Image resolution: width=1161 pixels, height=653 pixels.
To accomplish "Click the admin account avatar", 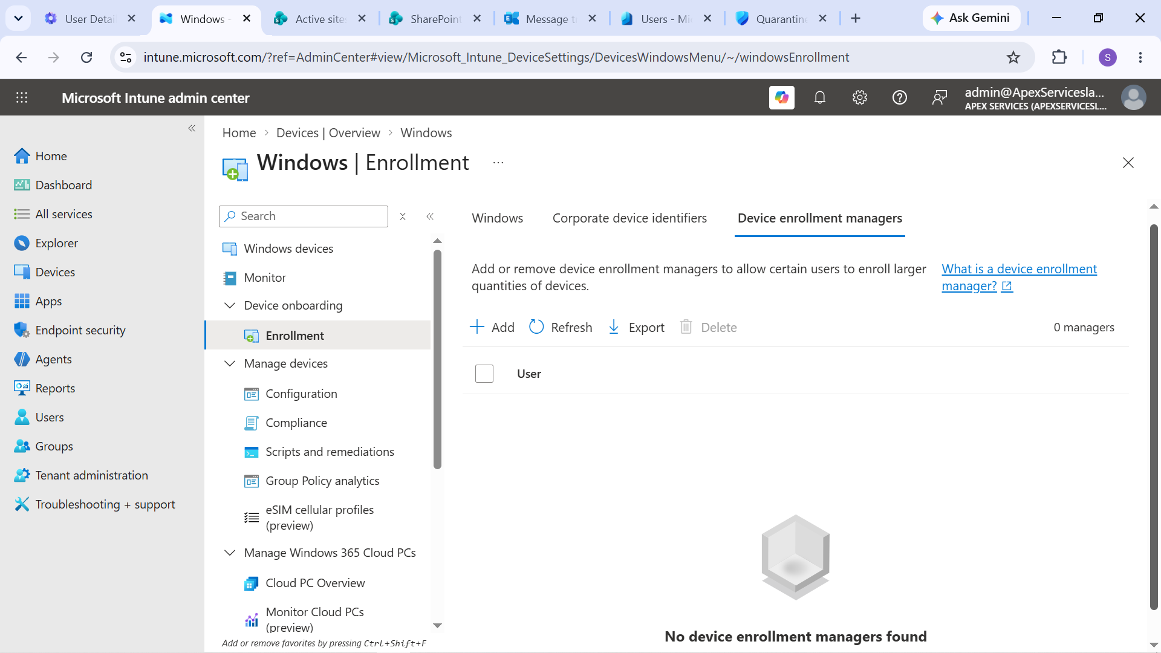I will click(x=1133, y=97).
